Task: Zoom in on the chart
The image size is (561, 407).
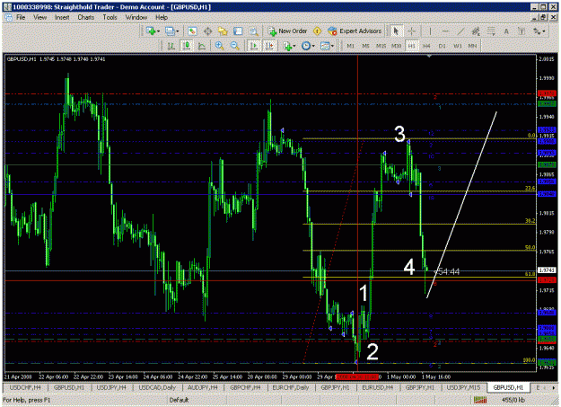Action: tap(219, 46)
